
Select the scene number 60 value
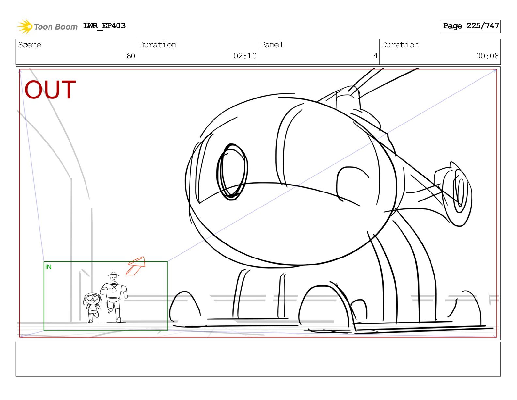(131, 56)
